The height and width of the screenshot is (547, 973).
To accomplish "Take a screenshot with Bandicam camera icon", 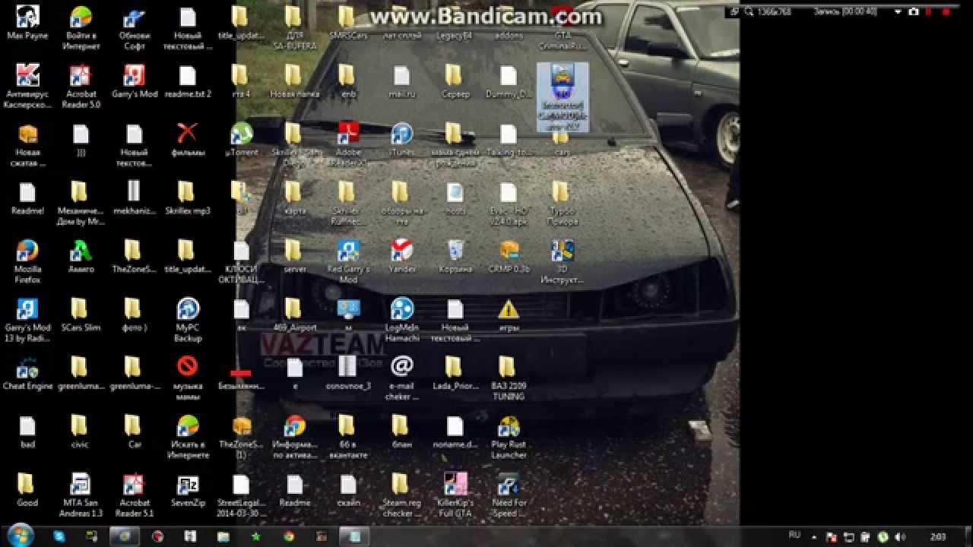I will click(913, 11).
